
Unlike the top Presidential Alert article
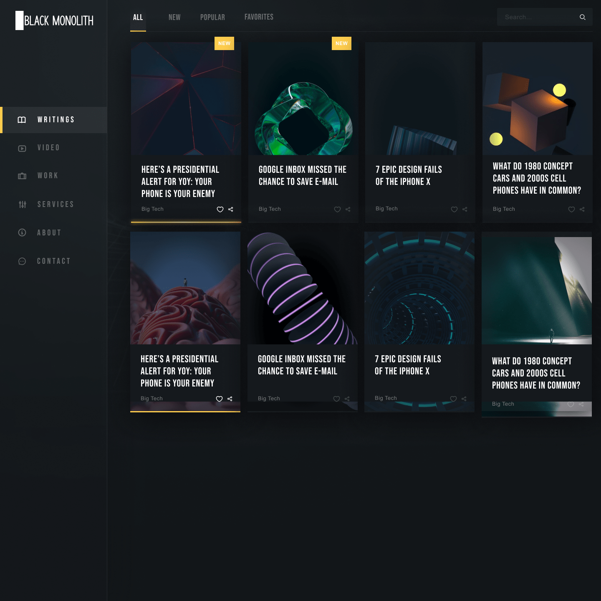tap(220, 210)
